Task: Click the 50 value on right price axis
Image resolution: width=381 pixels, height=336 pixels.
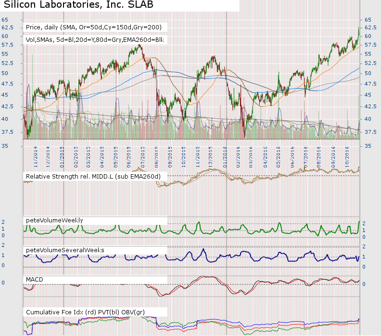Action: coord(368,73)
